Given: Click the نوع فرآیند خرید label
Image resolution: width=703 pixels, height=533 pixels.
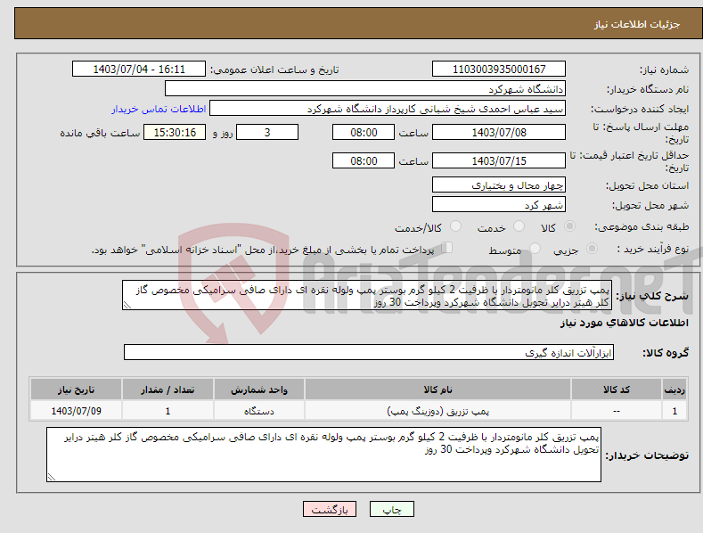Looking at the screenshot, I should click(653, 249).
